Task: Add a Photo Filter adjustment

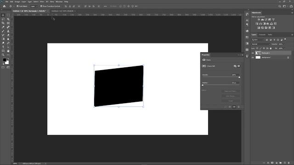Action: coord(268,23)
